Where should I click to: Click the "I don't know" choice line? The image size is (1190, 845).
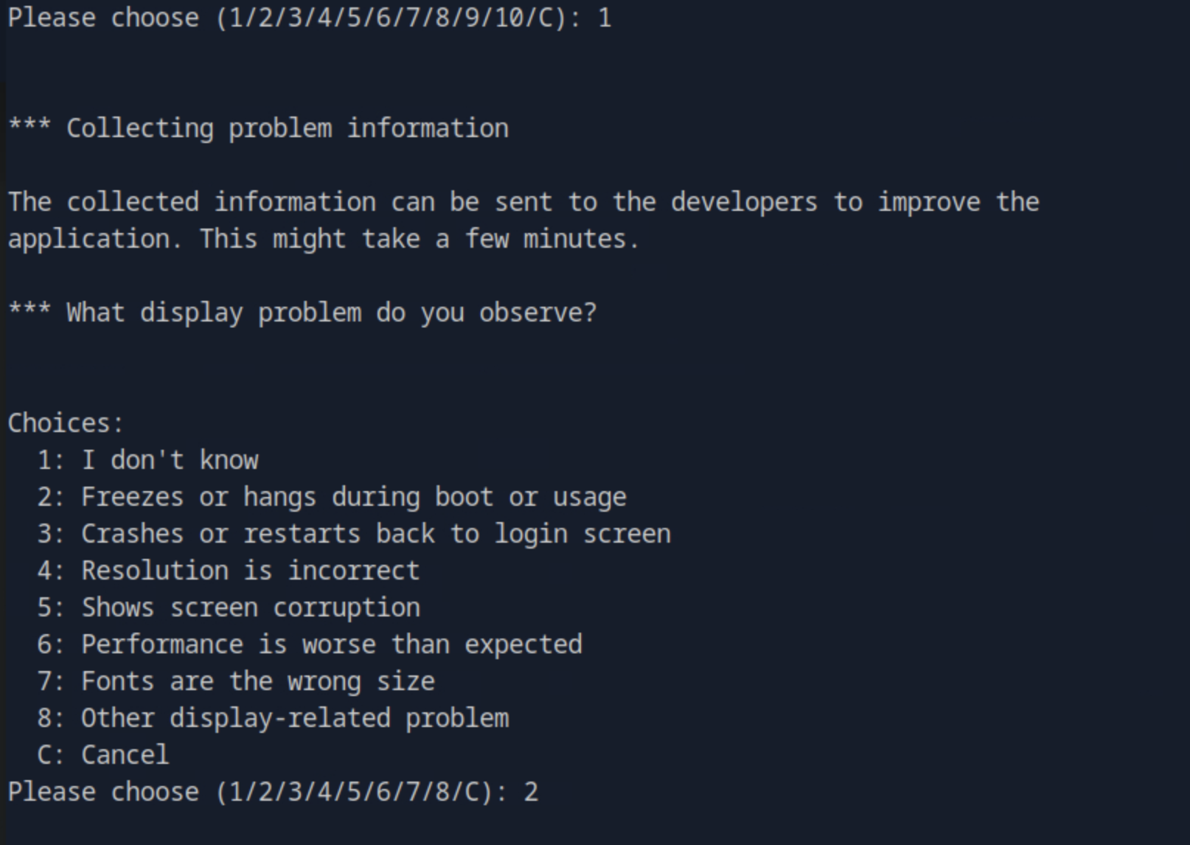(169, 460)
